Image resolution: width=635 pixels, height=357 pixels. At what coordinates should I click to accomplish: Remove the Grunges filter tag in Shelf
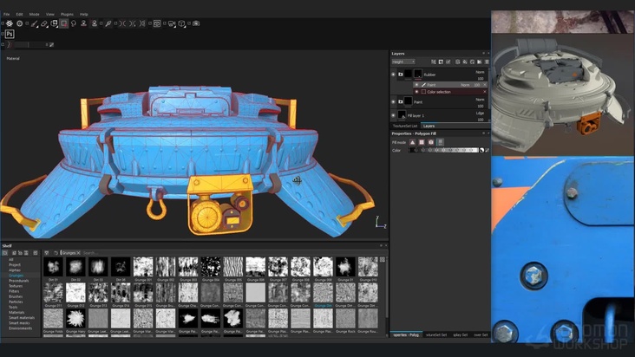coord(77,253)
